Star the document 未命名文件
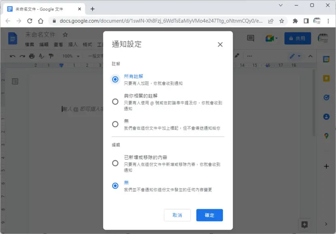This screenshot has width=336, height=234. (x=65, y=34)
